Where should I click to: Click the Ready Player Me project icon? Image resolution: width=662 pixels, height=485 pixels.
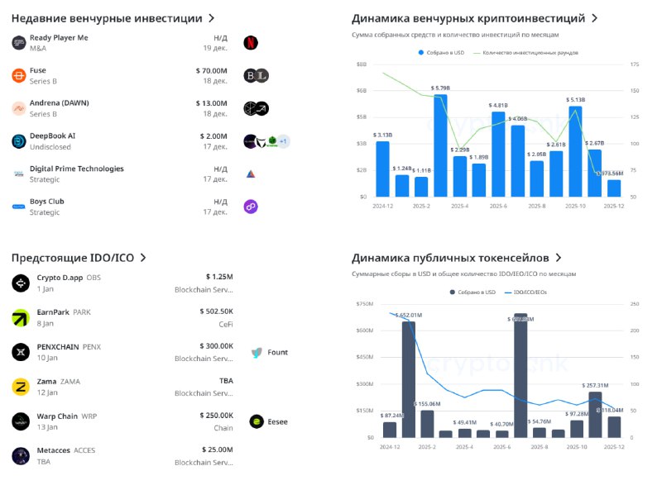[19, 43]
